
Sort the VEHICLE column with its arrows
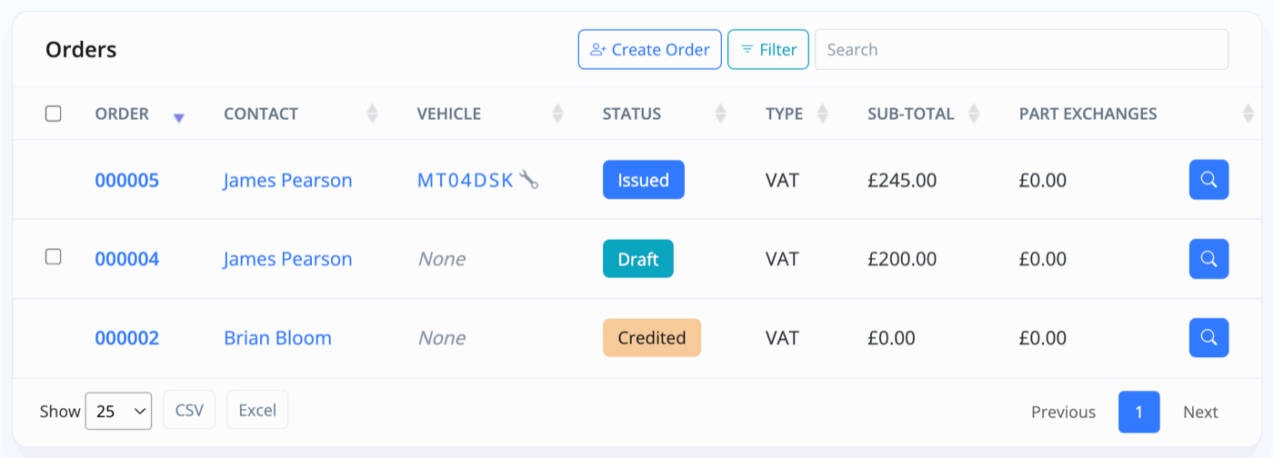point(558,114)
